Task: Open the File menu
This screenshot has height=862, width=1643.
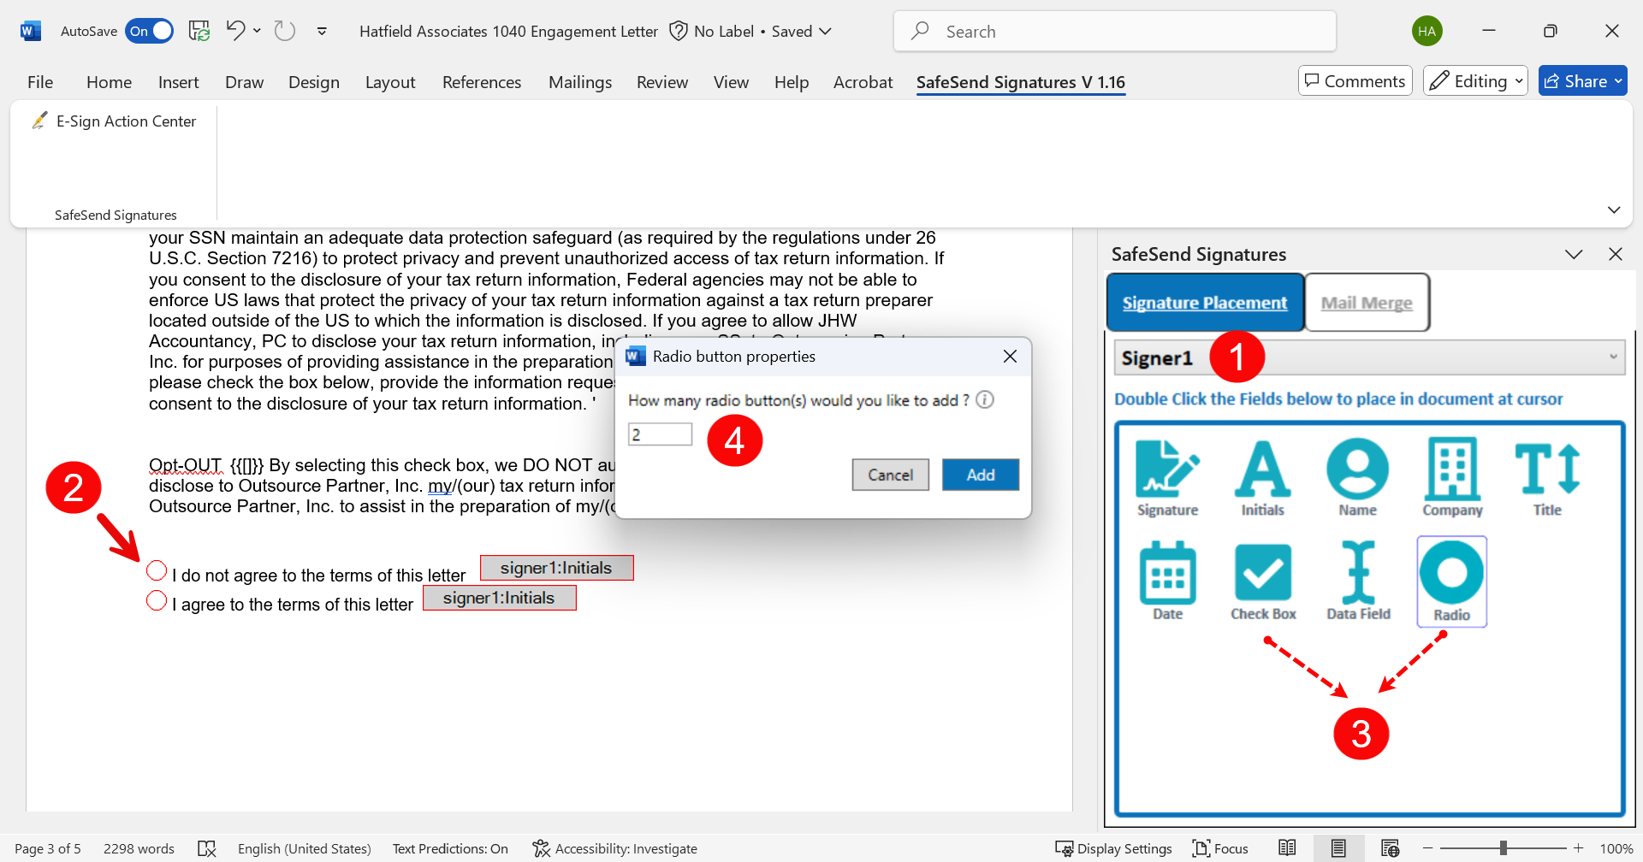Action: click(x=40, y=82)
